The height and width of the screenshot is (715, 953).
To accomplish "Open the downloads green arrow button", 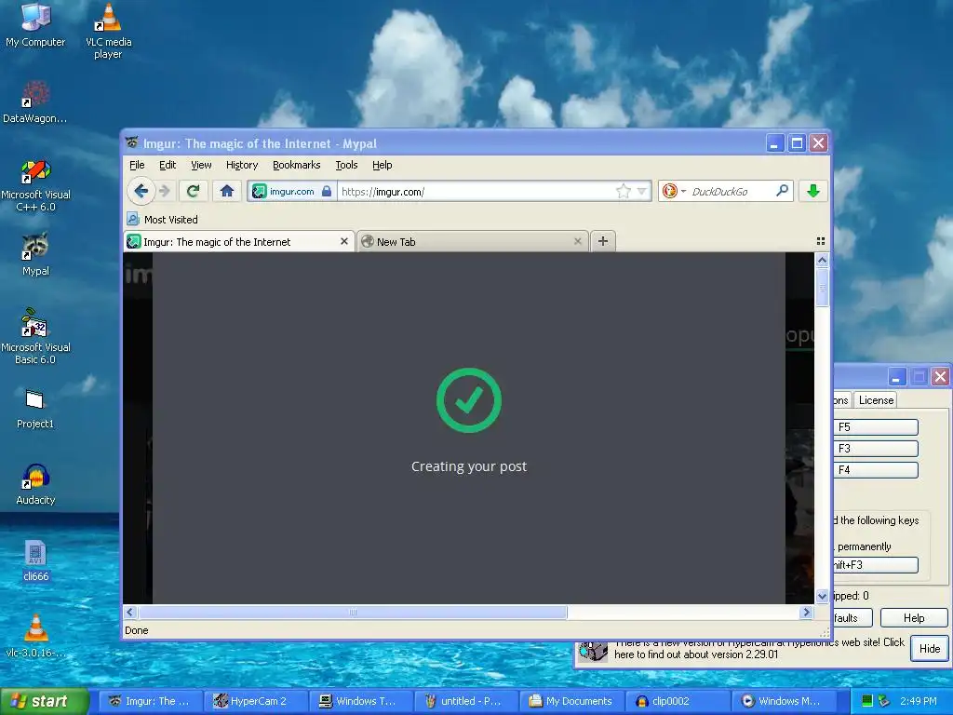I will pyautogui.click(x=812, y=191).
